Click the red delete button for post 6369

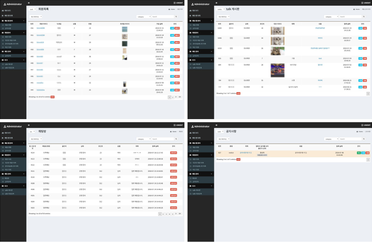[365, 28]
